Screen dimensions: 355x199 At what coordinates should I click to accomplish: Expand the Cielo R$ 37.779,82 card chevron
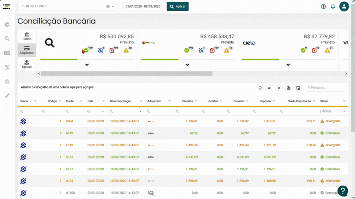click(288, 65)
